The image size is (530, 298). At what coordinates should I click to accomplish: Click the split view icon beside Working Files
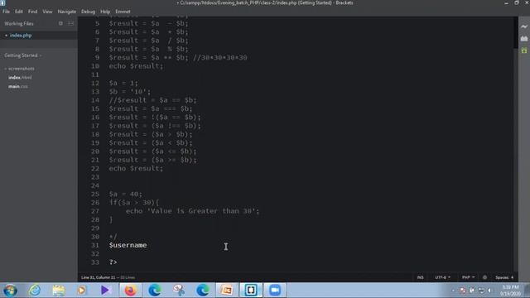(70, 23)
